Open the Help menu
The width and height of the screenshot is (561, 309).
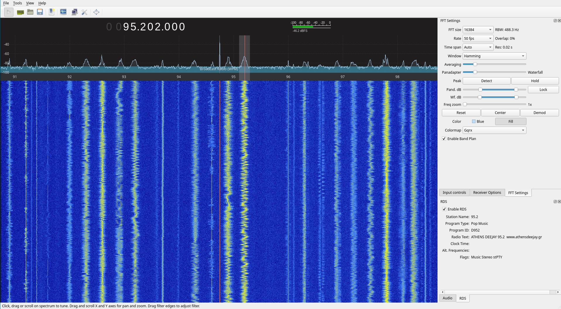click(x=42, y=3)
